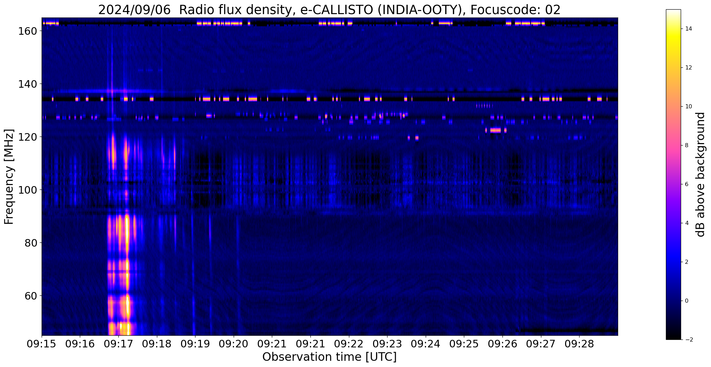This screenshot has height=367, width=711.
Task: Click the 09:25 time tick label
Action: (x=464, y=344)
